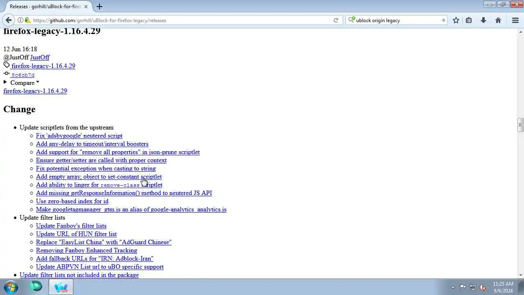
Task: Open Update filter lists not included link
Action: point(79,275)
